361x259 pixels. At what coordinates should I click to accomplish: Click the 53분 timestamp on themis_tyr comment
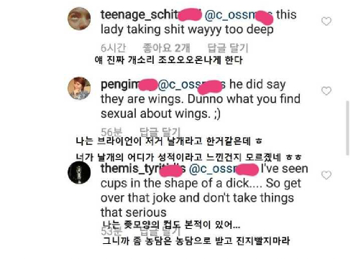point(111,231)
